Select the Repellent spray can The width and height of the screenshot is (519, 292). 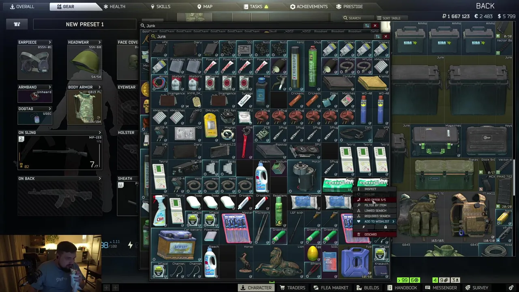[x=279, y=210]
